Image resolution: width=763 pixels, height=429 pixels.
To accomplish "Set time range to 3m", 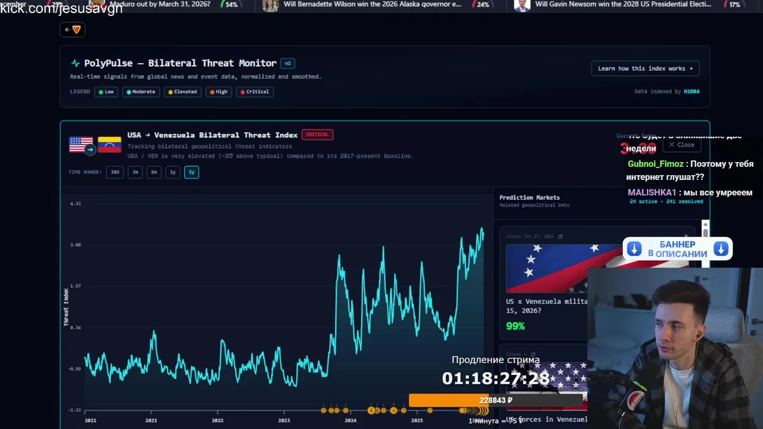I will coord(135,172).
